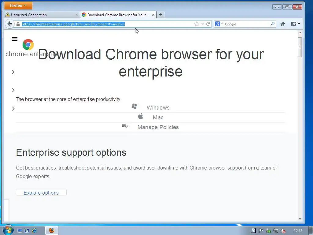This screenshot has height=235, width=313.
Task: Close the Untrusted Connection tab
Action: pos(77,15)
